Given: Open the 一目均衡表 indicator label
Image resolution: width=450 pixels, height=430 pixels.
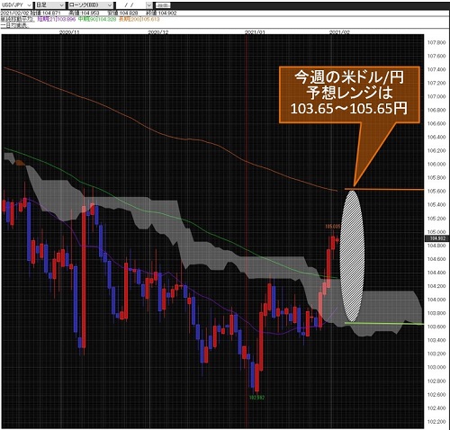Looking at the screenshot, I should pos(14,25).
